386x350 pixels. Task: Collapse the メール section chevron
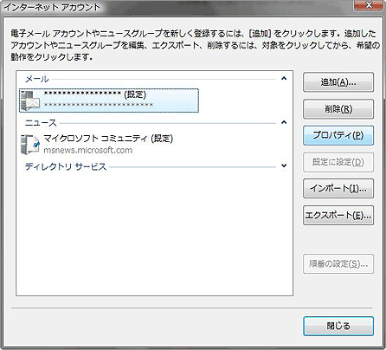[x=284, y=79]
